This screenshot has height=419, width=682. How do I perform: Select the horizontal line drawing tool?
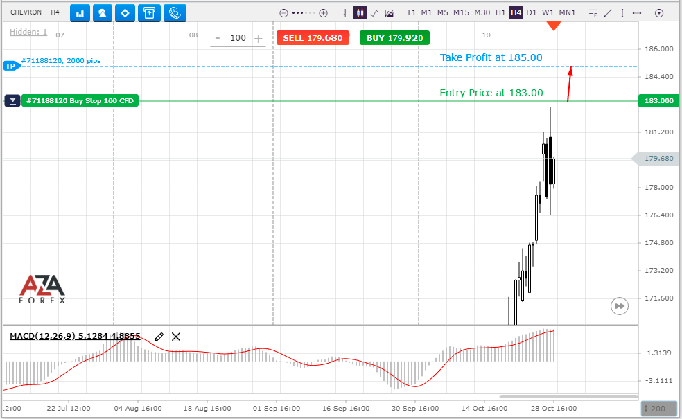(637, 13)
